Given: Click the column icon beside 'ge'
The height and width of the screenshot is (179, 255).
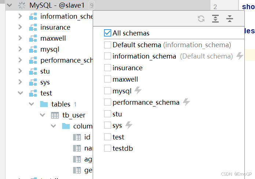Looking at the screenshot, I should [77, 170].
